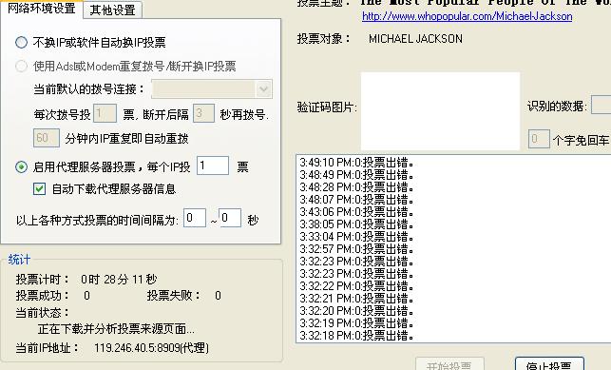Image resolution: width=611 pixels, height=370 pixels.
Task: Expand the 当前默认的拨号连接 dropdown
Action: pos(263,89)
